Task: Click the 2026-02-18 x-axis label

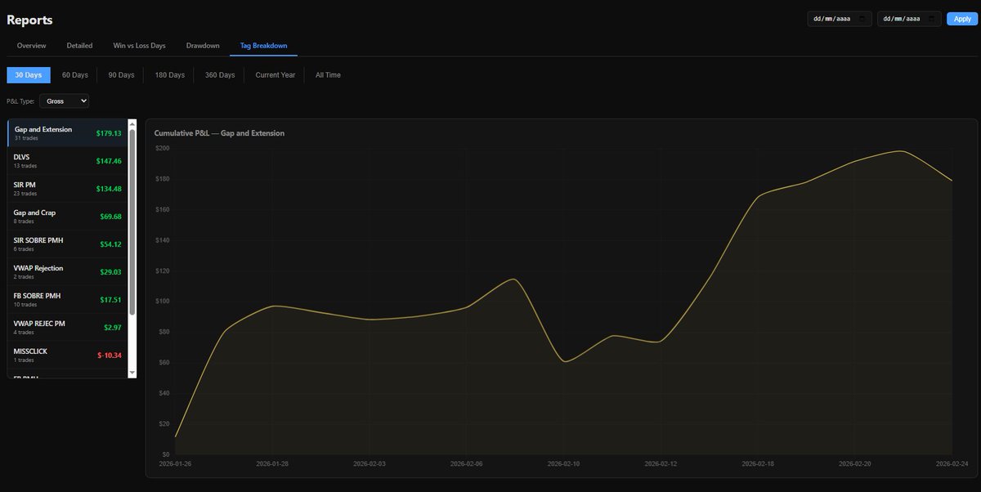Action: click(x=758, y=463)
